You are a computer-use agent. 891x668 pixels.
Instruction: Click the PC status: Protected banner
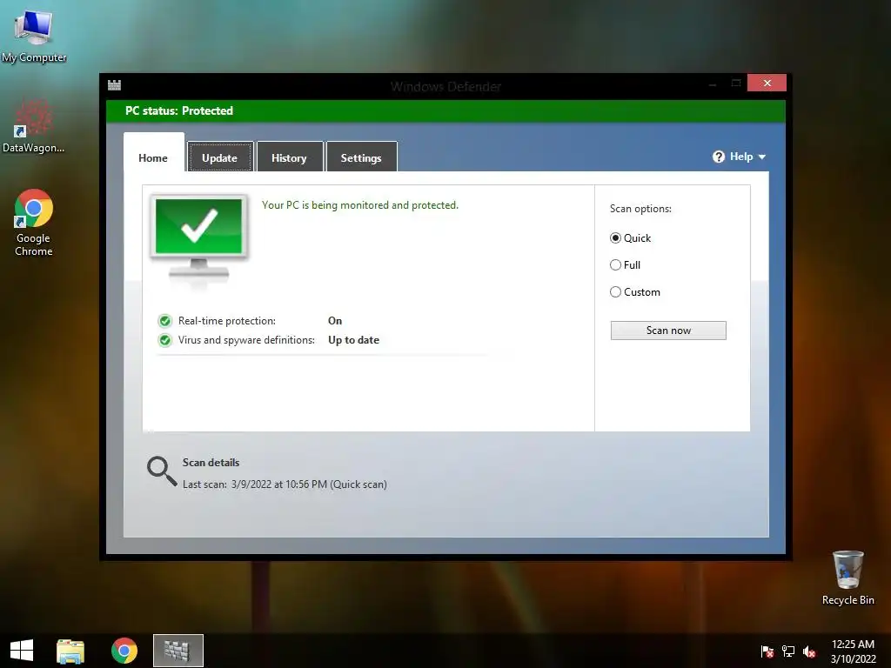[445, 110]
